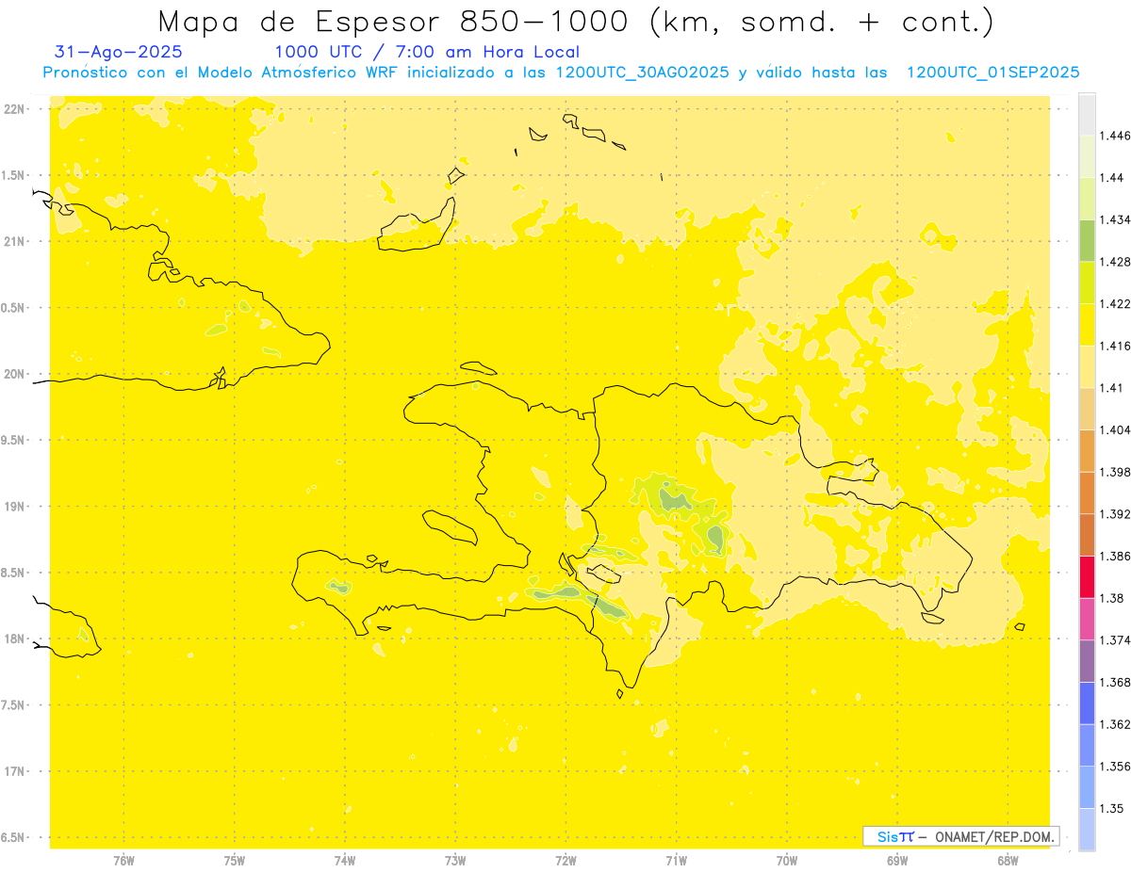Click the colorbar value '1.434'
Screen dimensions: 1131x873
[1115, 219]
